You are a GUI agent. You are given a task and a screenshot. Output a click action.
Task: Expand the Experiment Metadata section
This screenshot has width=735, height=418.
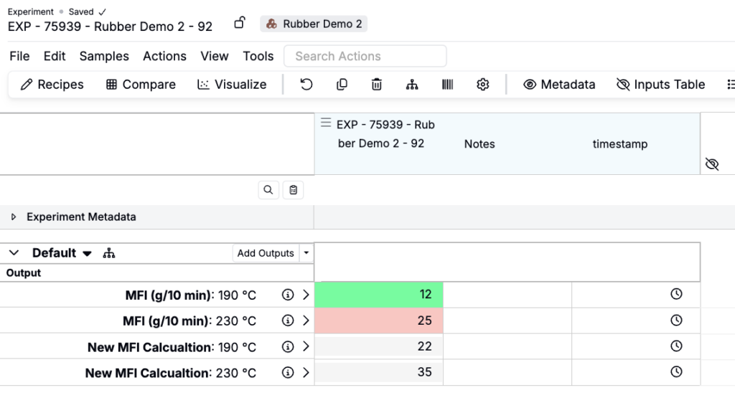14,217
